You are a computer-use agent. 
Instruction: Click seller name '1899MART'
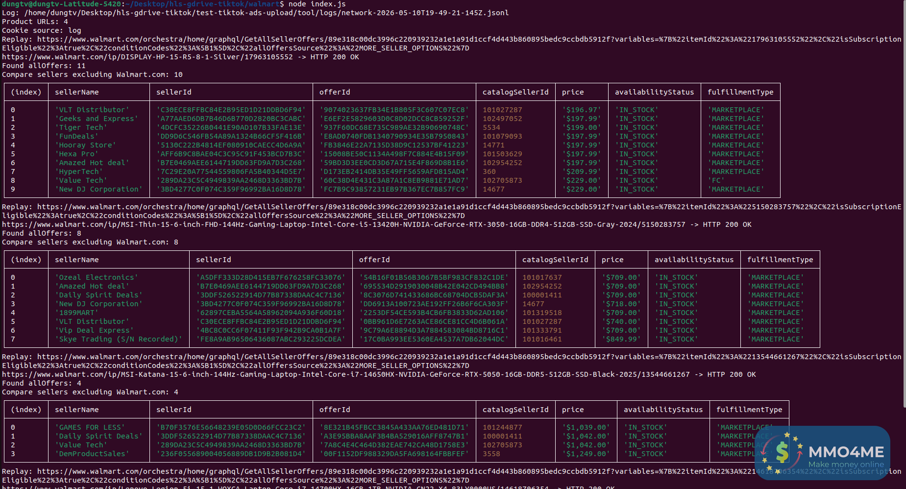(x=77, y=313)
